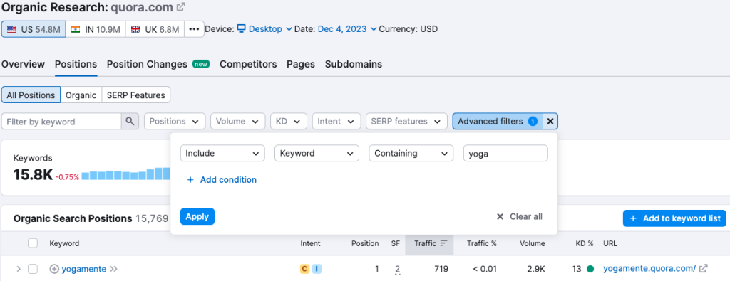Click the double-arrow icon after yogamente

tap(113, 269)
